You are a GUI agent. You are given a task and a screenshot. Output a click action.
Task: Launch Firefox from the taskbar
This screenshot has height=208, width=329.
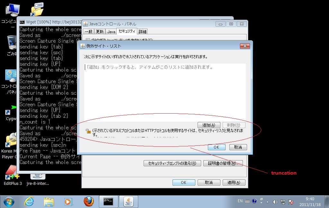point(89,201)
